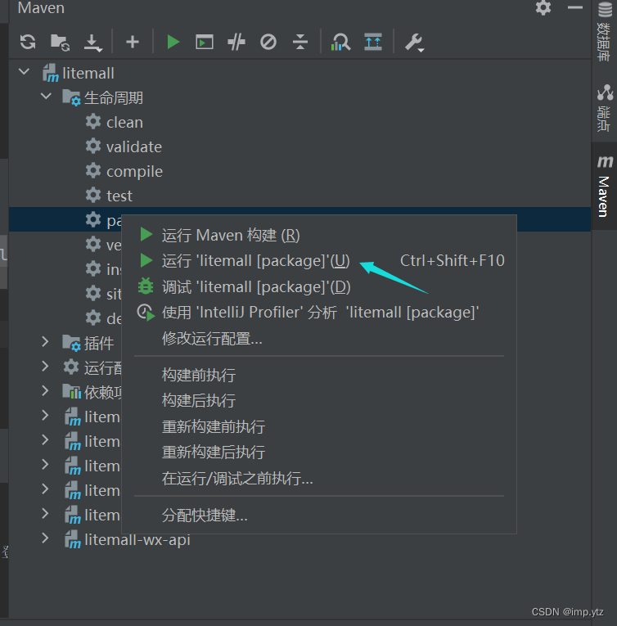Switch to Maven side tab
Viewport: 617px width, 626px height.
pos(604,186)
